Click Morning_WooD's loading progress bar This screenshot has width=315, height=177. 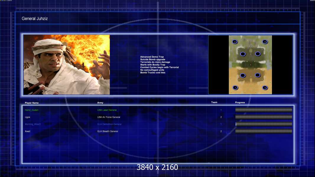(264, 124)
